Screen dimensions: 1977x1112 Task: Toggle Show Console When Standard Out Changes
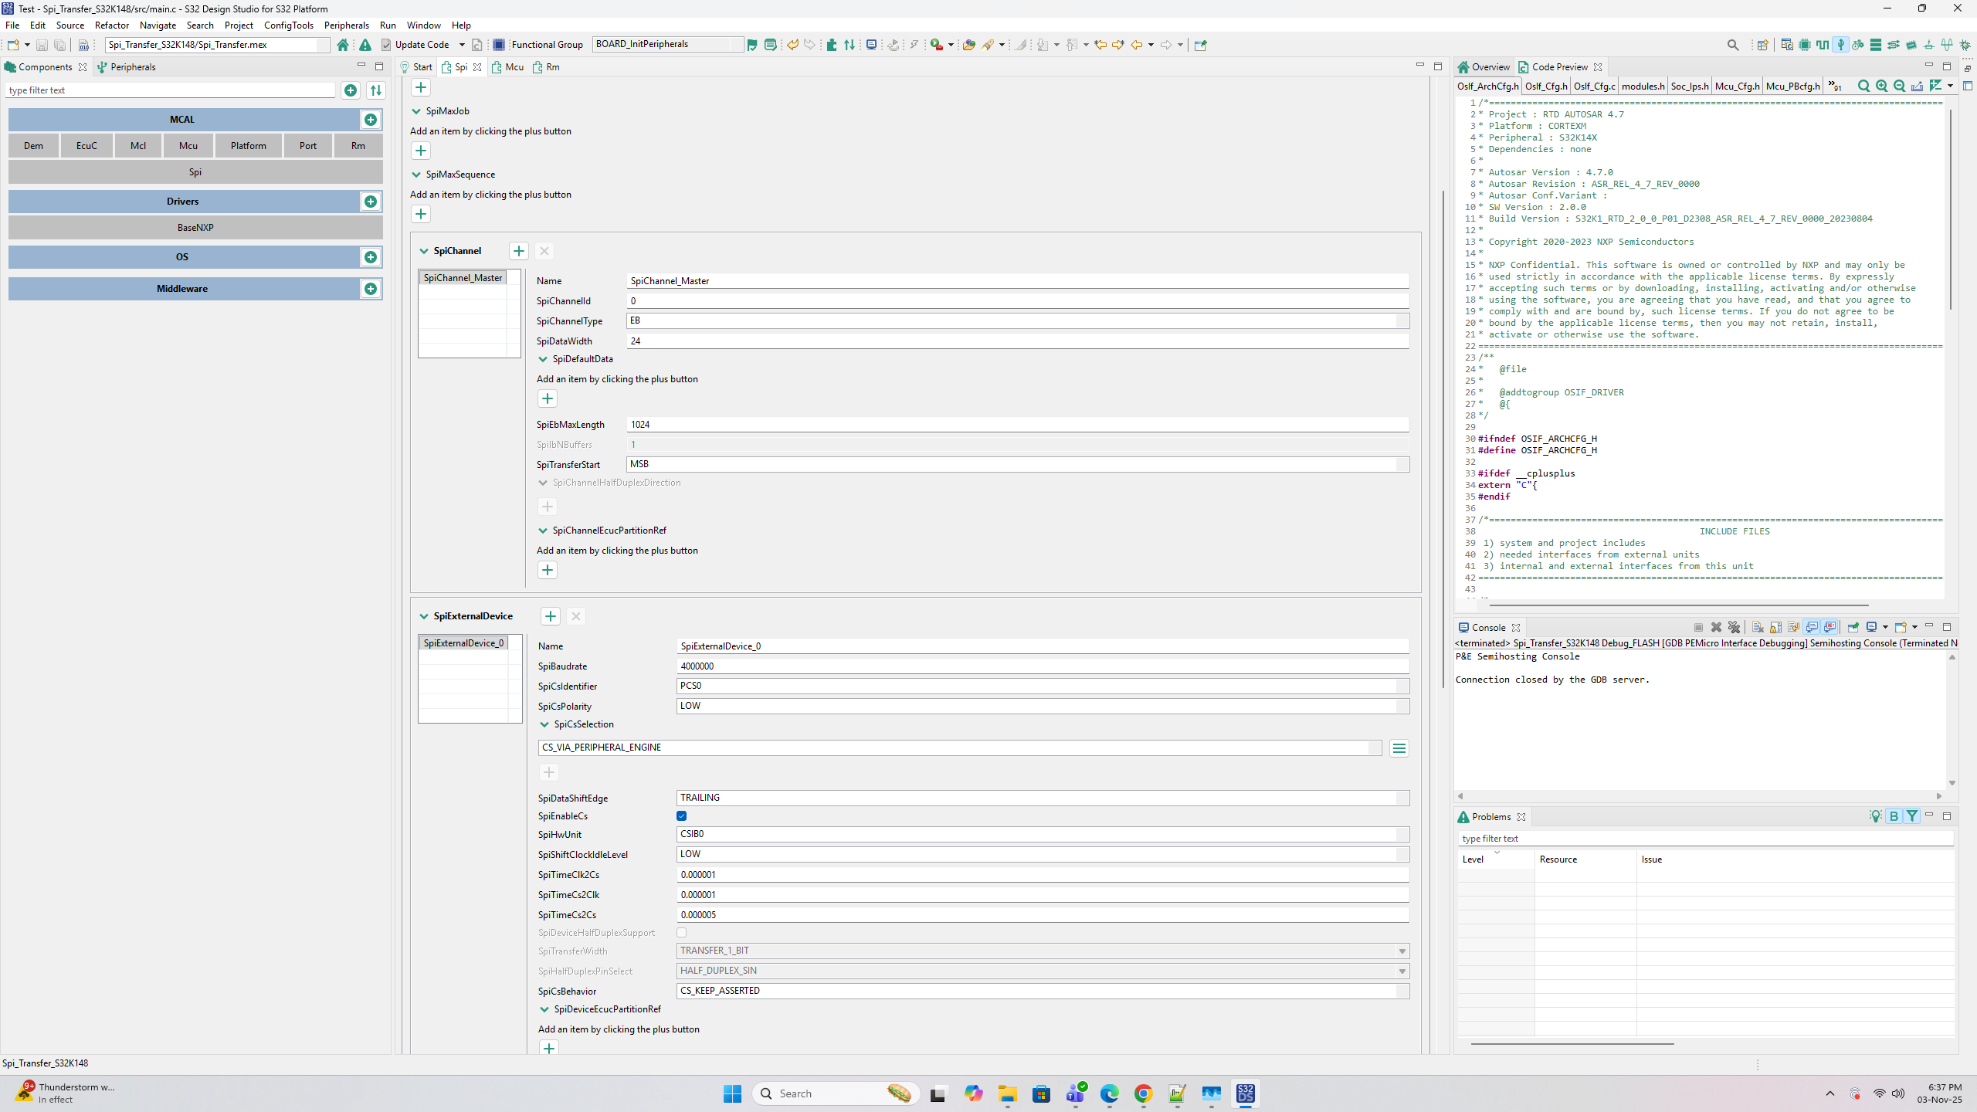point(1811,627)
